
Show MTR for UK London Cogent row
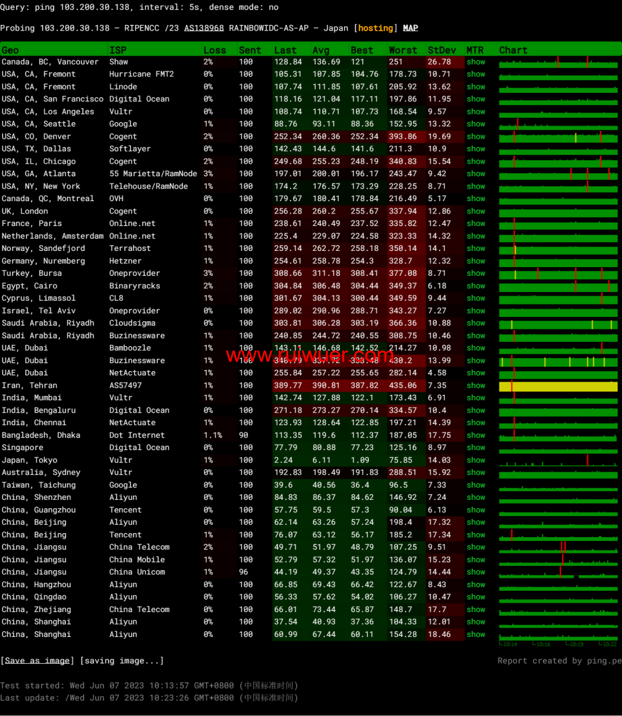476,211
